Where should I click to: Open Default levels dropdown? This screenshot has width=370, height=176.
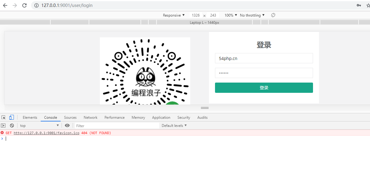(x=174, y=125)
